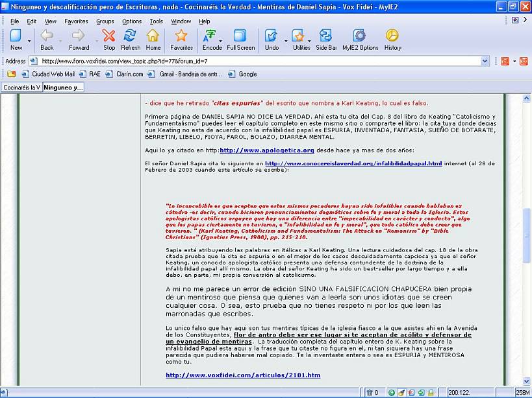Expand the address bar URL dropdown
532x398 pixels.
485,61
